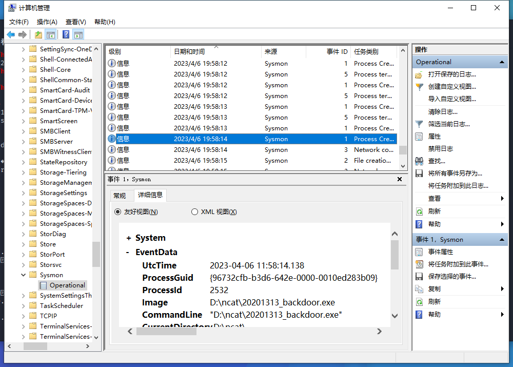The image size is (513, 367).
Task: Click info icon of 19:58:14 Network connection row
Action: coord(112,149)
